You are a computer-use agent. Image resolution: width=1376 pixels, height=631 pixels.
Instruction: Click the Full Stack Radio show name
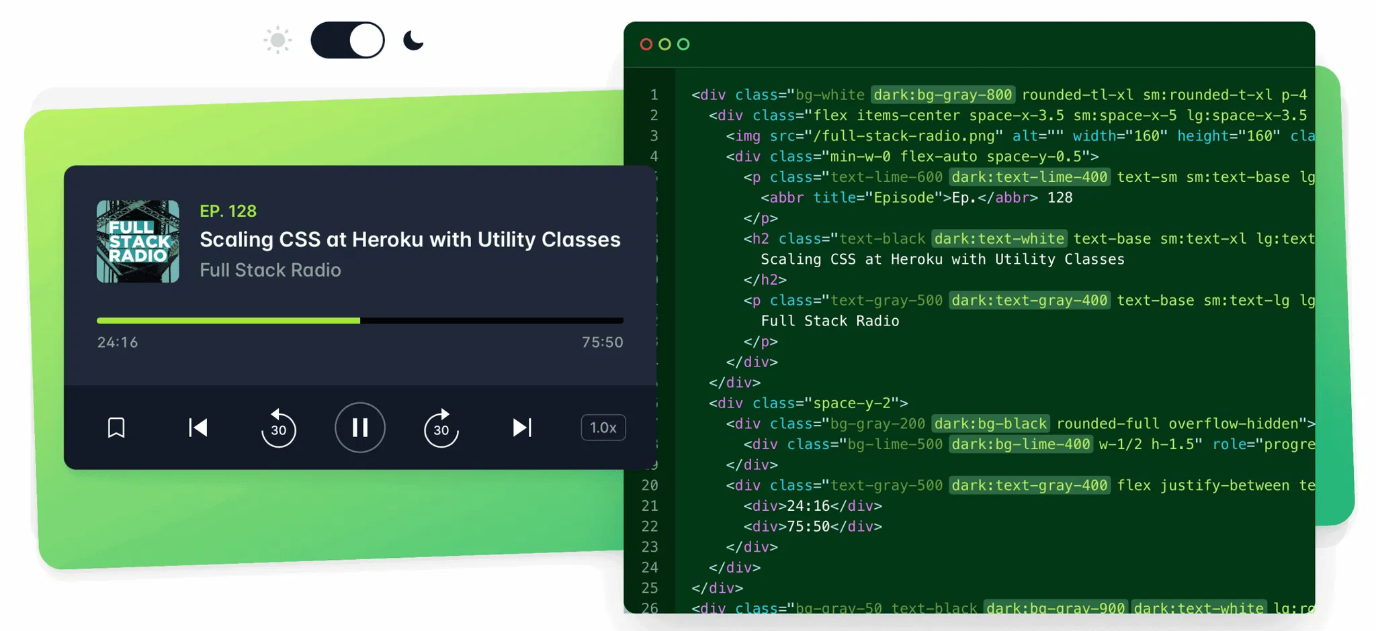coord(270,270)
